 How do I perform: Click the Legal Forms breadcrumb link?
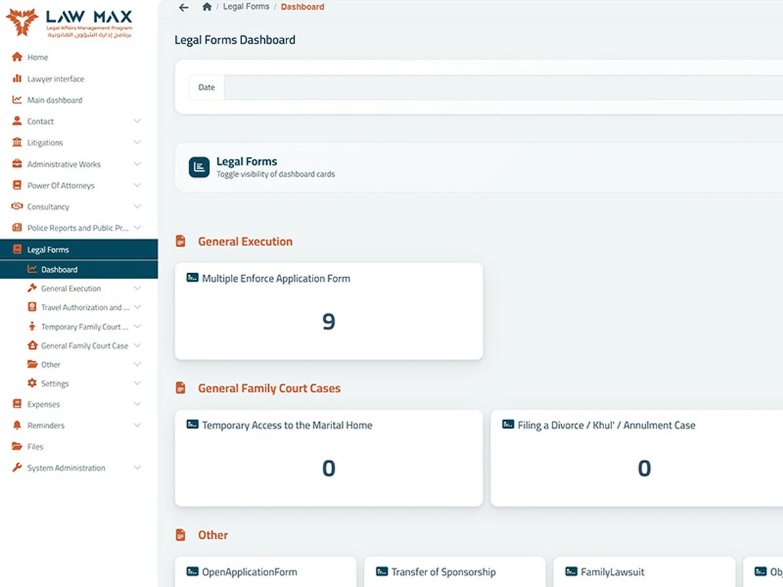246,7
